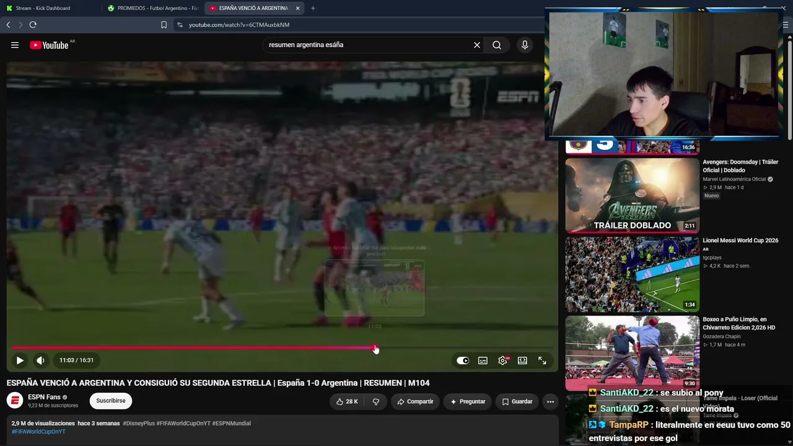Subscribe with the Suscribirse button
This screenshot has width=793, height=446.
tap(111, 401)
